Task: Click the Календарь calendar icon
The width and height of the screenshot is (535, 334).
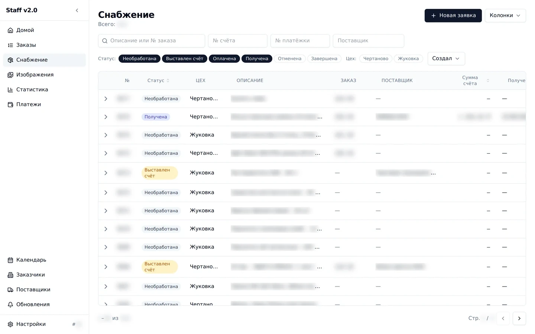Action: 10,260
